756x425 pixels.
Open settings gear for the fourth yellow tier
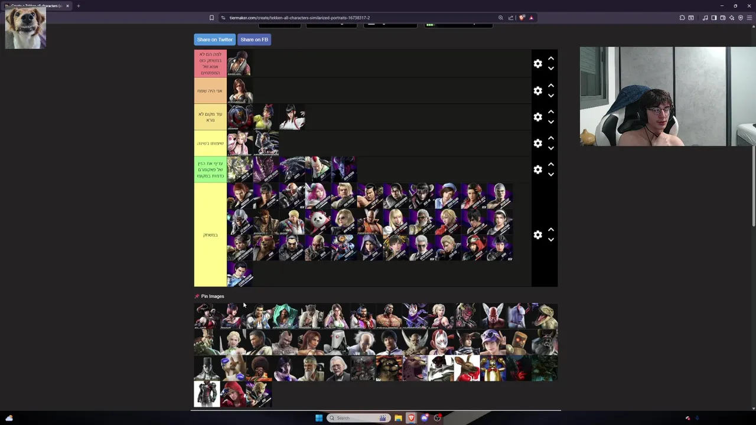click(537, 143)
